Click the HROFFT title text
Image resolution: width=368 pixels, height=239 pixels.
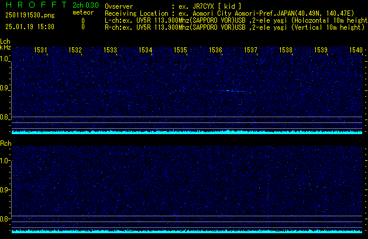click(x=36, y=5)
